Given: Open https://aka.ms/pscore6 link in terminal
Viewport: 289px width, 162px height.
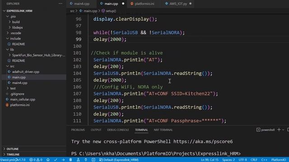Looking at the screenshot, I should click(203, 141).
